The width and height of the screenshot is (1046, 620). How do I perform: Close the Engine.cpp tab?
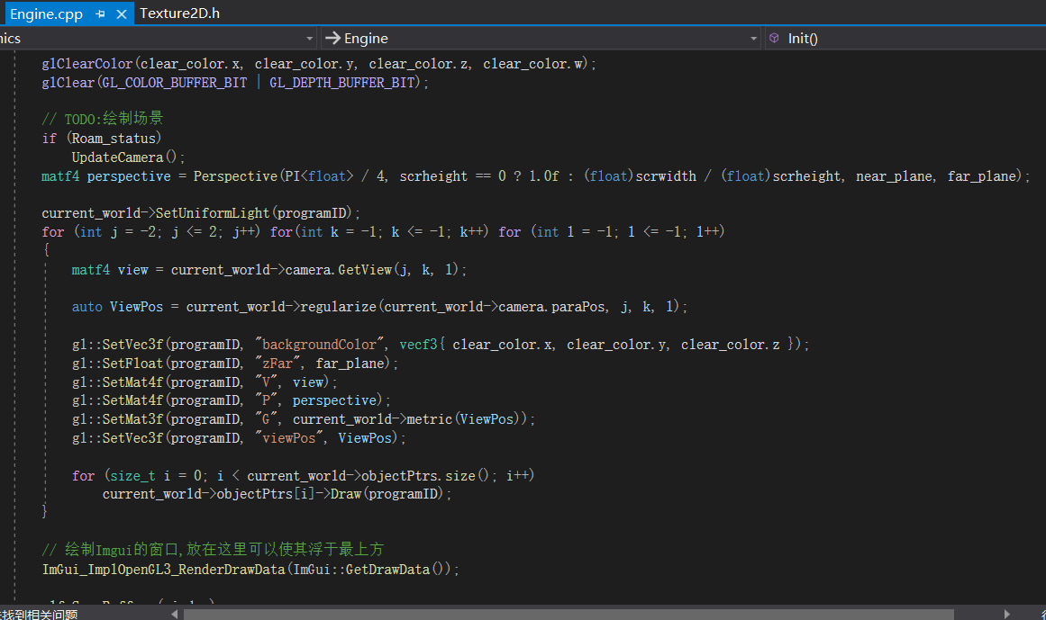click(122, 13)
